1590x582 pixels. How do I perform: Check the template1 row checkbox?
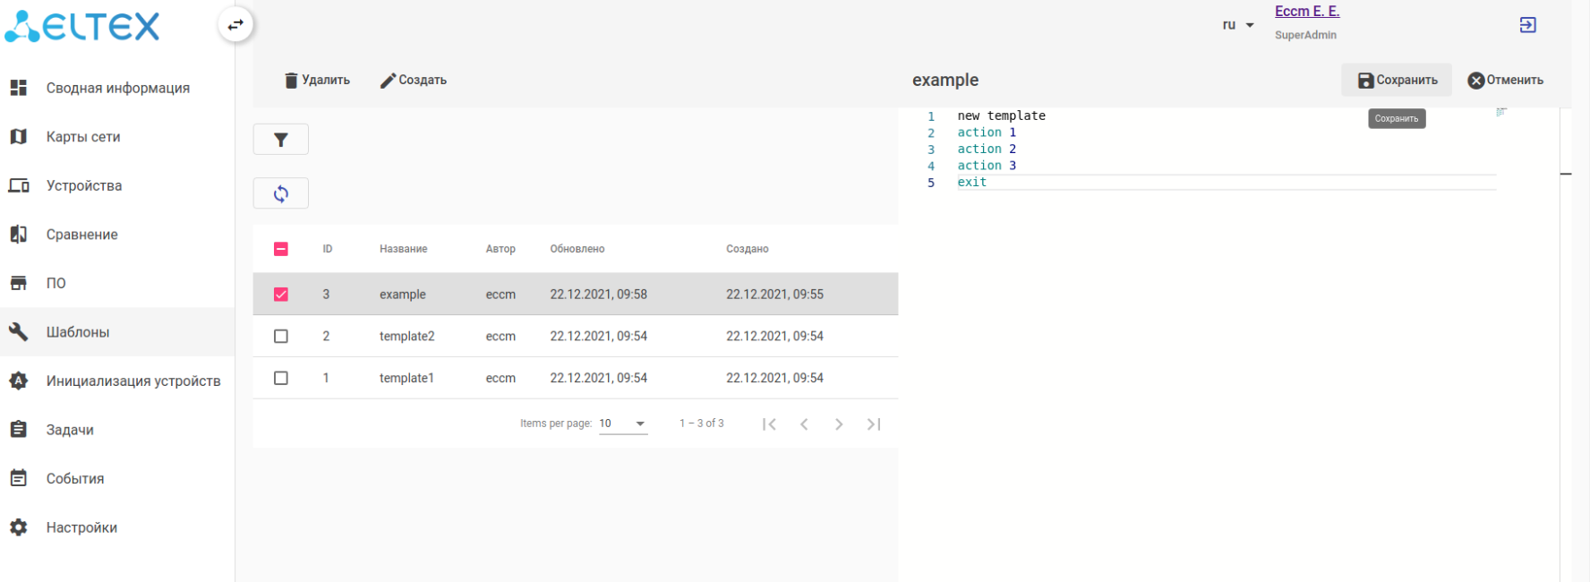pyautogui.click(x=281, y=378)
